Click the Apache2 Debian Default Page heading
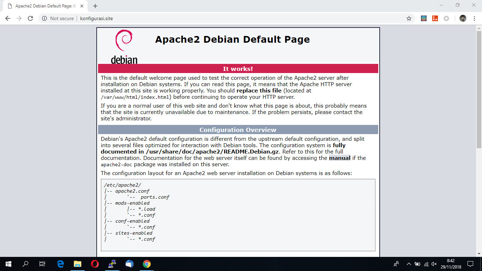The height and width of the screenshot is (271, 482). 232,39
